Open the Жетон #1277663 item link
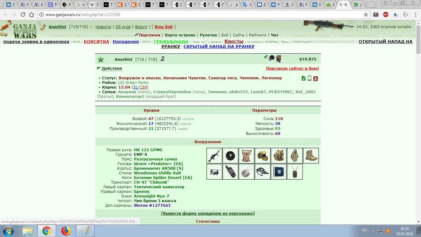 [x=152, y=205]
